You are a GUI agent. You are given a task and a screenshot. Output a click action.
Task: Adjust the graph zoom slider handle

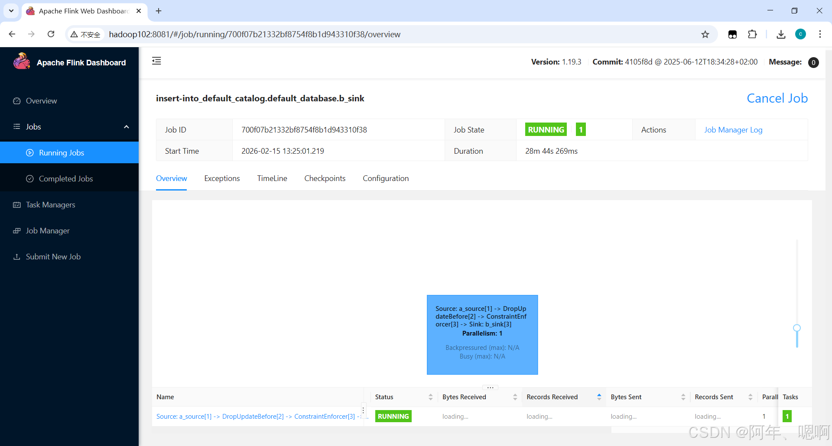[797, 328]
